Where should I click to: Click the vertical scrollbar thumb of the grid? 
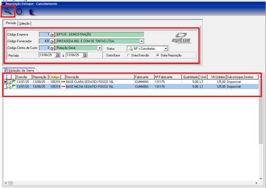pyautogui.click(x=261, y=112)
